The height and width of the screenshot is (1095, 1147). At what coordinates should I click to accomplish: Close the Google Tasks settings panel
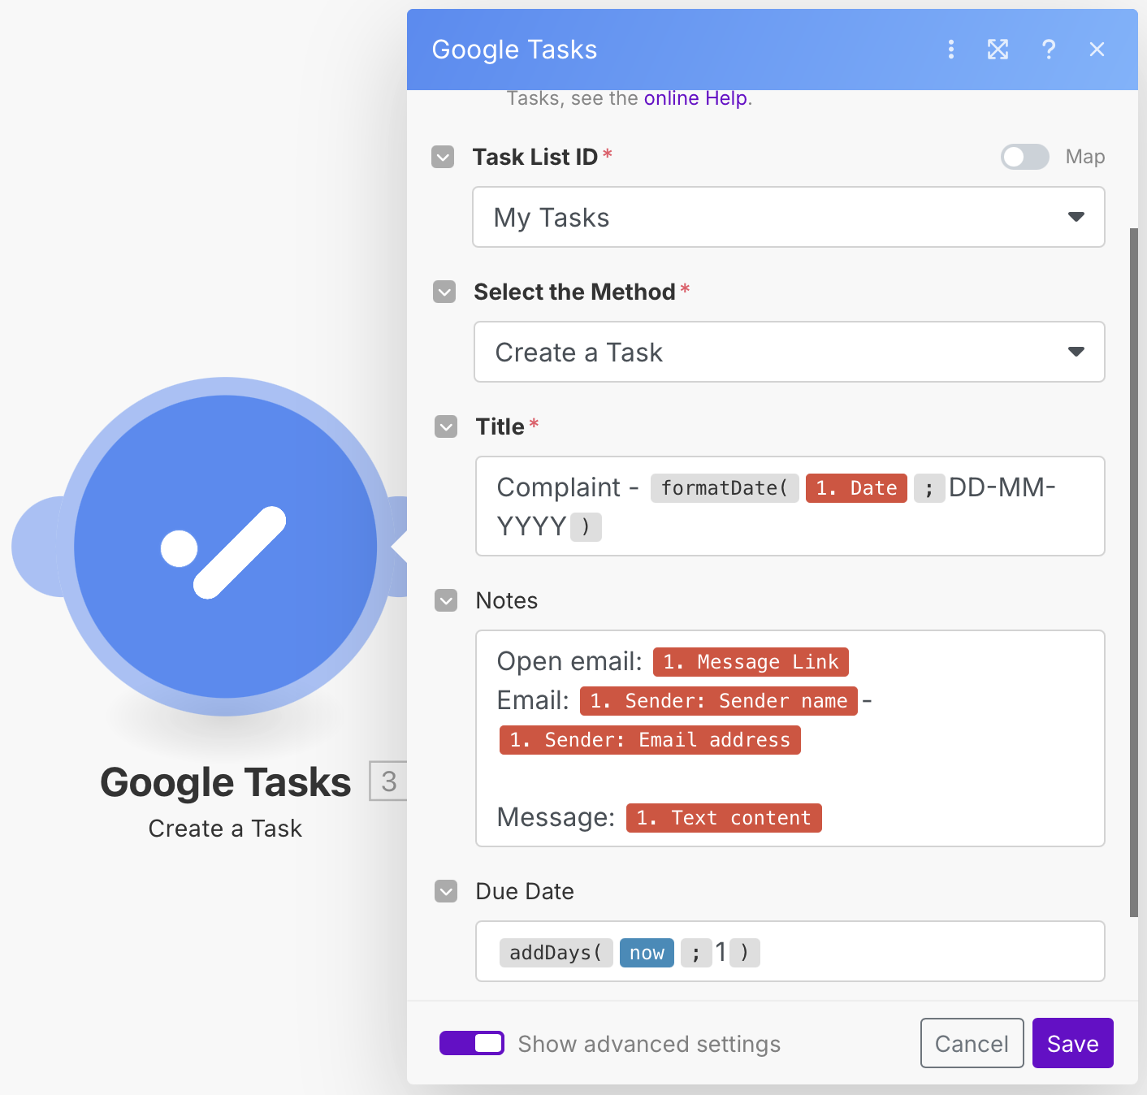coord(1097,50)
